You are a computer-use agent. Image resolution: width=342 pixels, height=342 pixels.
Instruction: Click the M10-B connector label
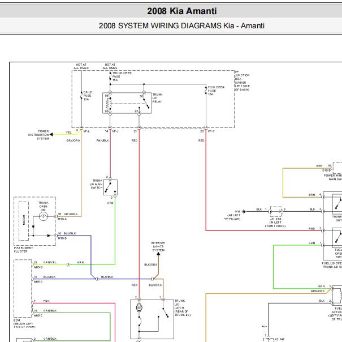pyautogui.click(x=62, y=238)
